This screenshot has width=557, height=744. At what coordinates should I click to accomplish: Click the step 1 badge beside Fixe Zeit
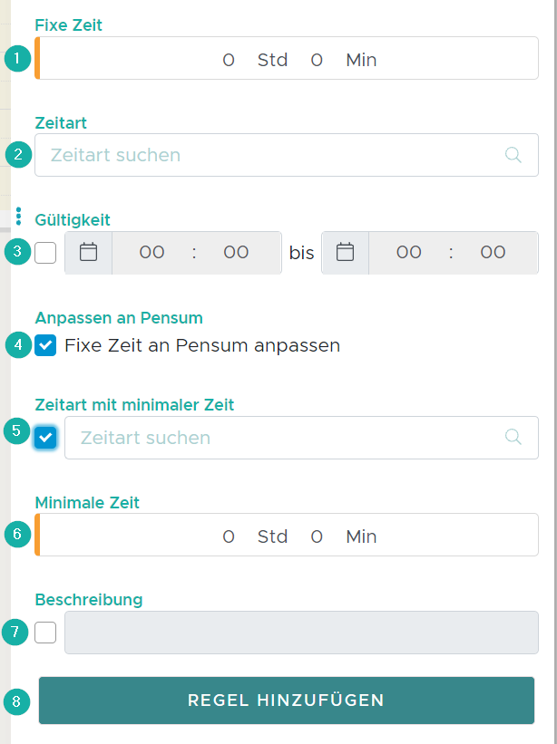pyautogui.click(x=16, y=57)
